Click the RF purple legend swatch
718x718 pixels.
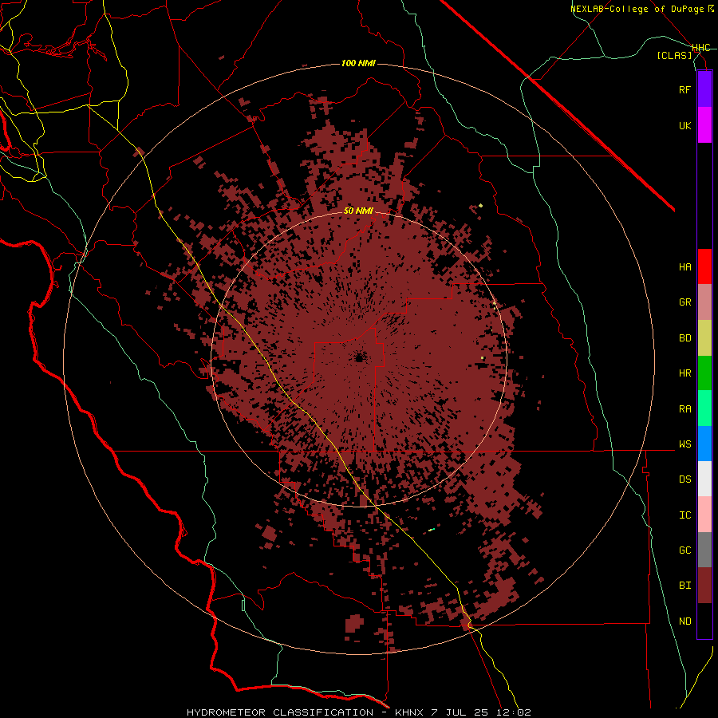point(704,89)
